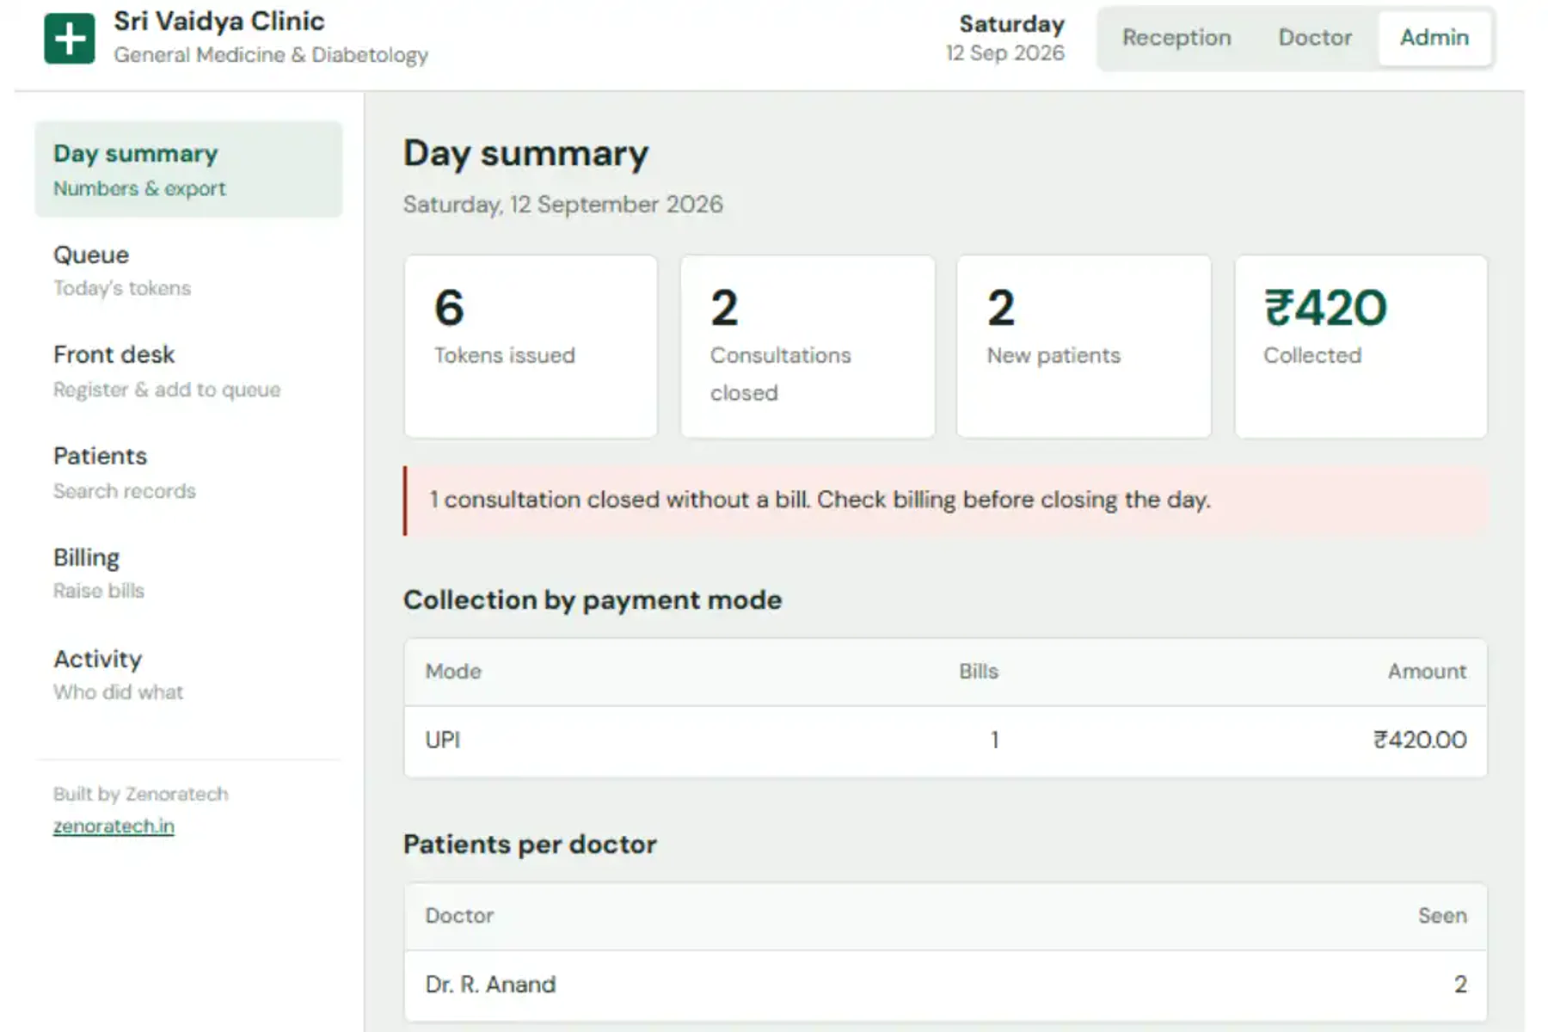Click the Dr. R. Anand row

pos(945,986)
